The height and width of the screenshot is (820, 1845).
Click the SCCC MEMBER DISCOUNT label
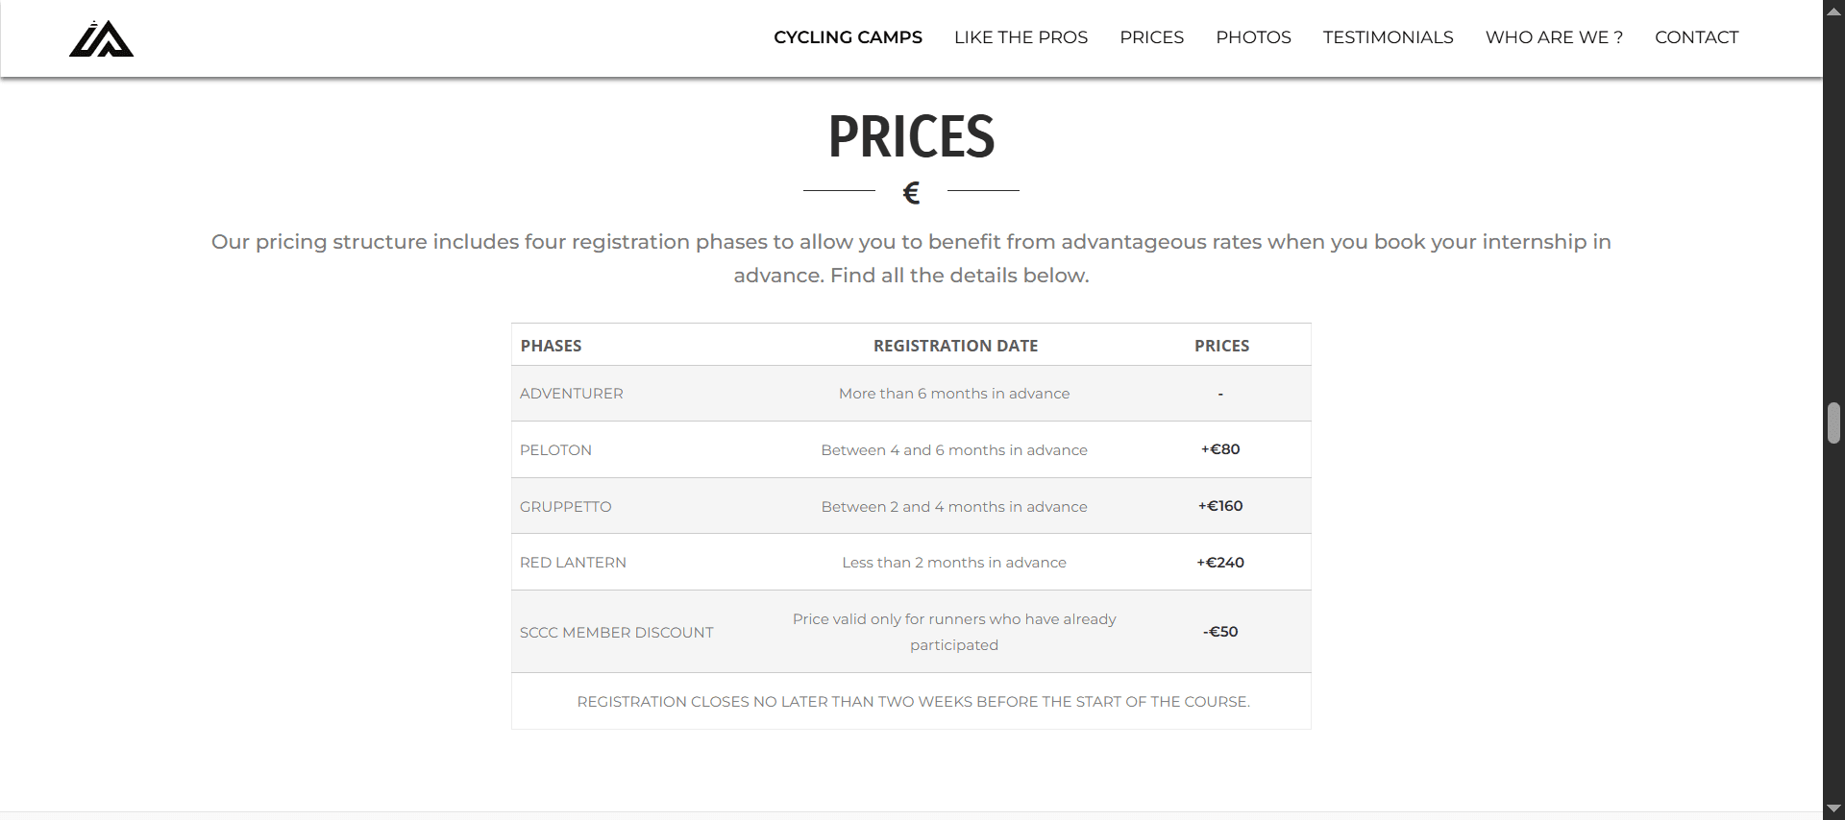pyautogui.click(x=617, y=633)
